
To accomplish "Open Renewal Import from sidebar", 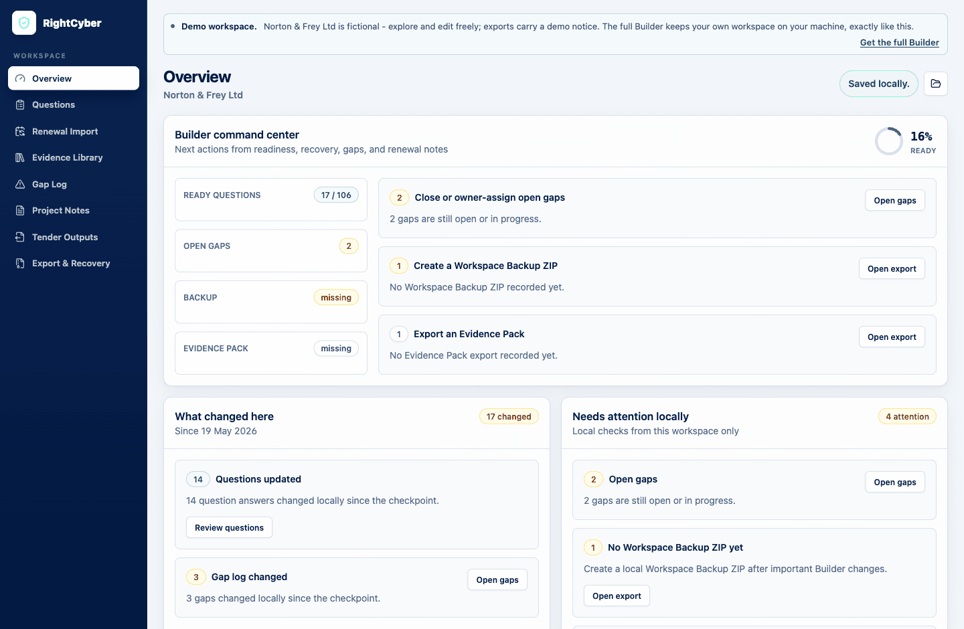I will click(x=74, y=131).
